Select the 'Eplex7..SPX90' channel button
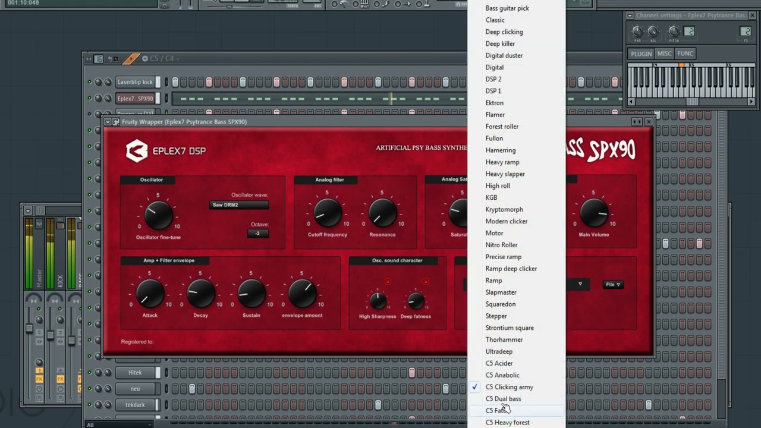Viewport: 761px width, 428px height. (135, 99)
